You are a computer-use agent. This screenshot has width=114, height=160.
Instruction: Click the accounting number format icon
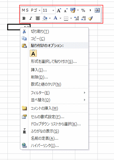tap(73, 10)
